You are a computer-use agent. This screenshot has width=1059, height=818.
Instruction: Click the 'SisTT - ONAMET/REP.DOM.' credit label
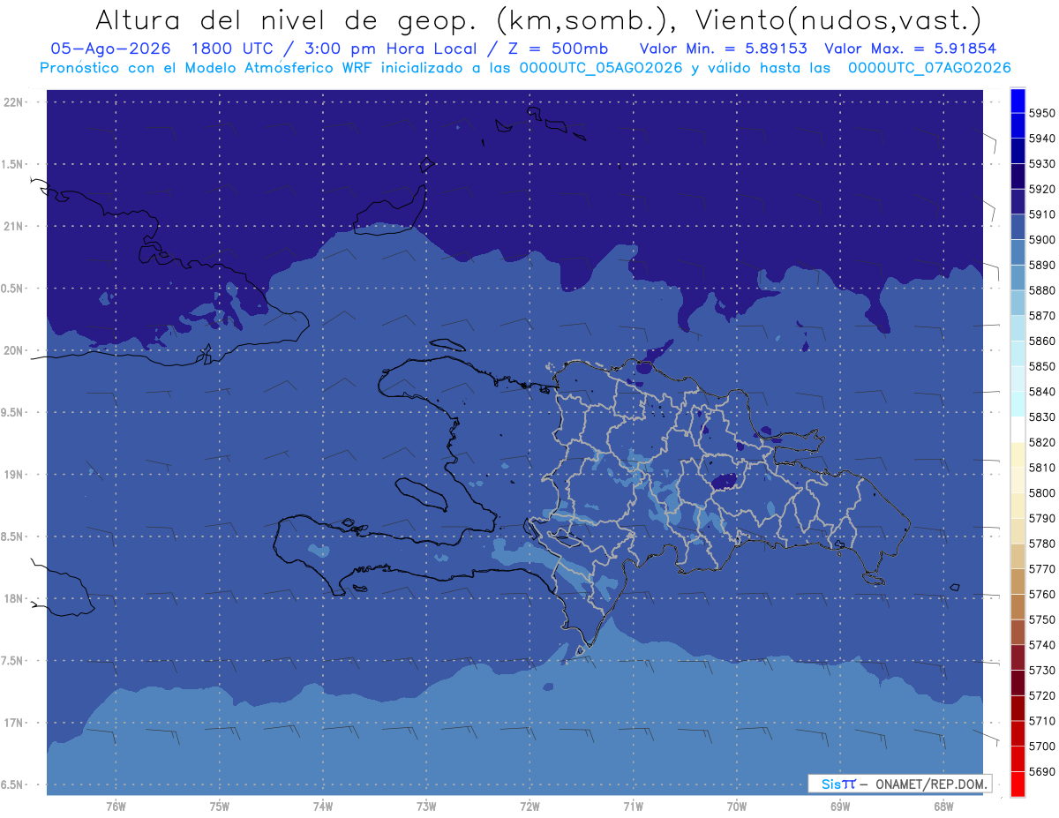click(899, 784)
